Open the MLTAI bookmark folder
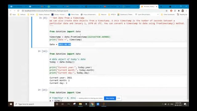197x111 pixels. point(31,14)
